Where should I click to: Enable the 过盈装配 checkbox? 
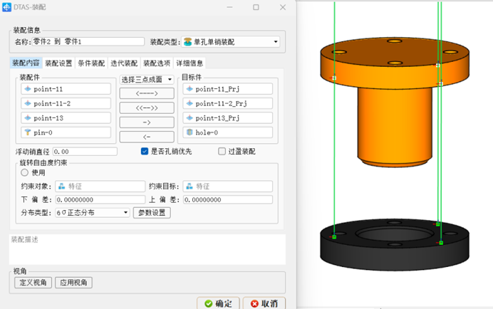coord(222,152)
